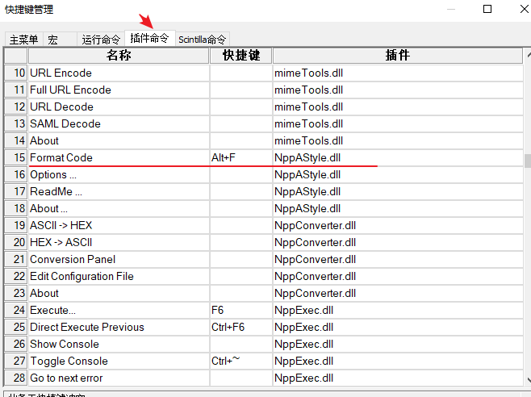The width and height of the screenshot is (531, 397).
Task: Switch to the 运行命令 tab
Action: tap(101, 40)
